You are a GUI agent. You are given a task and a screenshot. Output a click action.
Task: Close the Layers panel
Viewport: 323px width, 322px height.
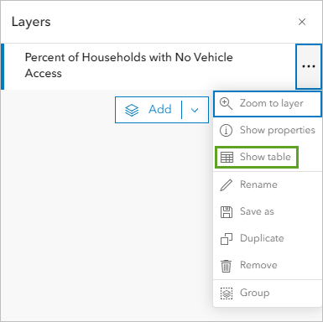pyautogui.click(x=302, y=22)
